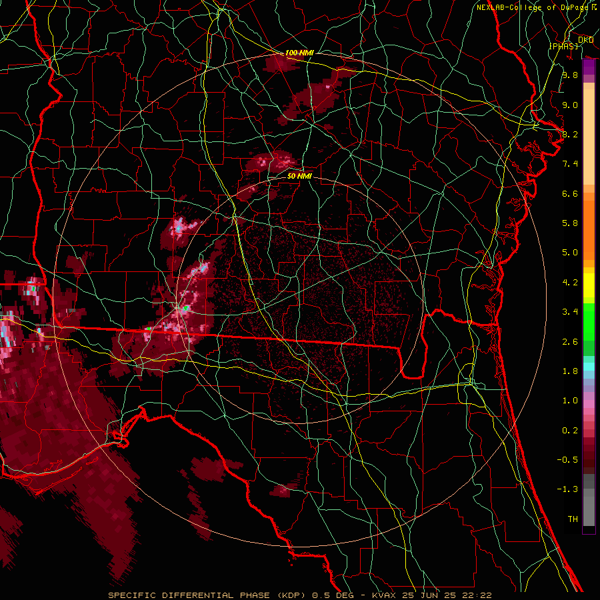Screen dimensions: 600x600
Task: Click the 5.0 value on the scale
Action: tap(570, 253)
